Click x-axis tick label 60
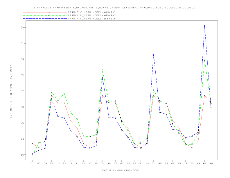This screenshot has width=230, height=178. point(160,163)
